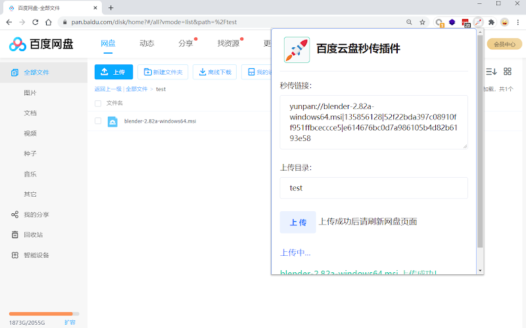
Task: Click the blue hexagon extension icon
Action: click(x=452, y=22)
